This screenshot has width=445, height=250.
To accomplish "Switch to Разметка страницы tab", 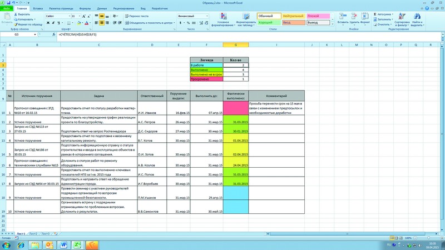I will (x=61, y=8).
